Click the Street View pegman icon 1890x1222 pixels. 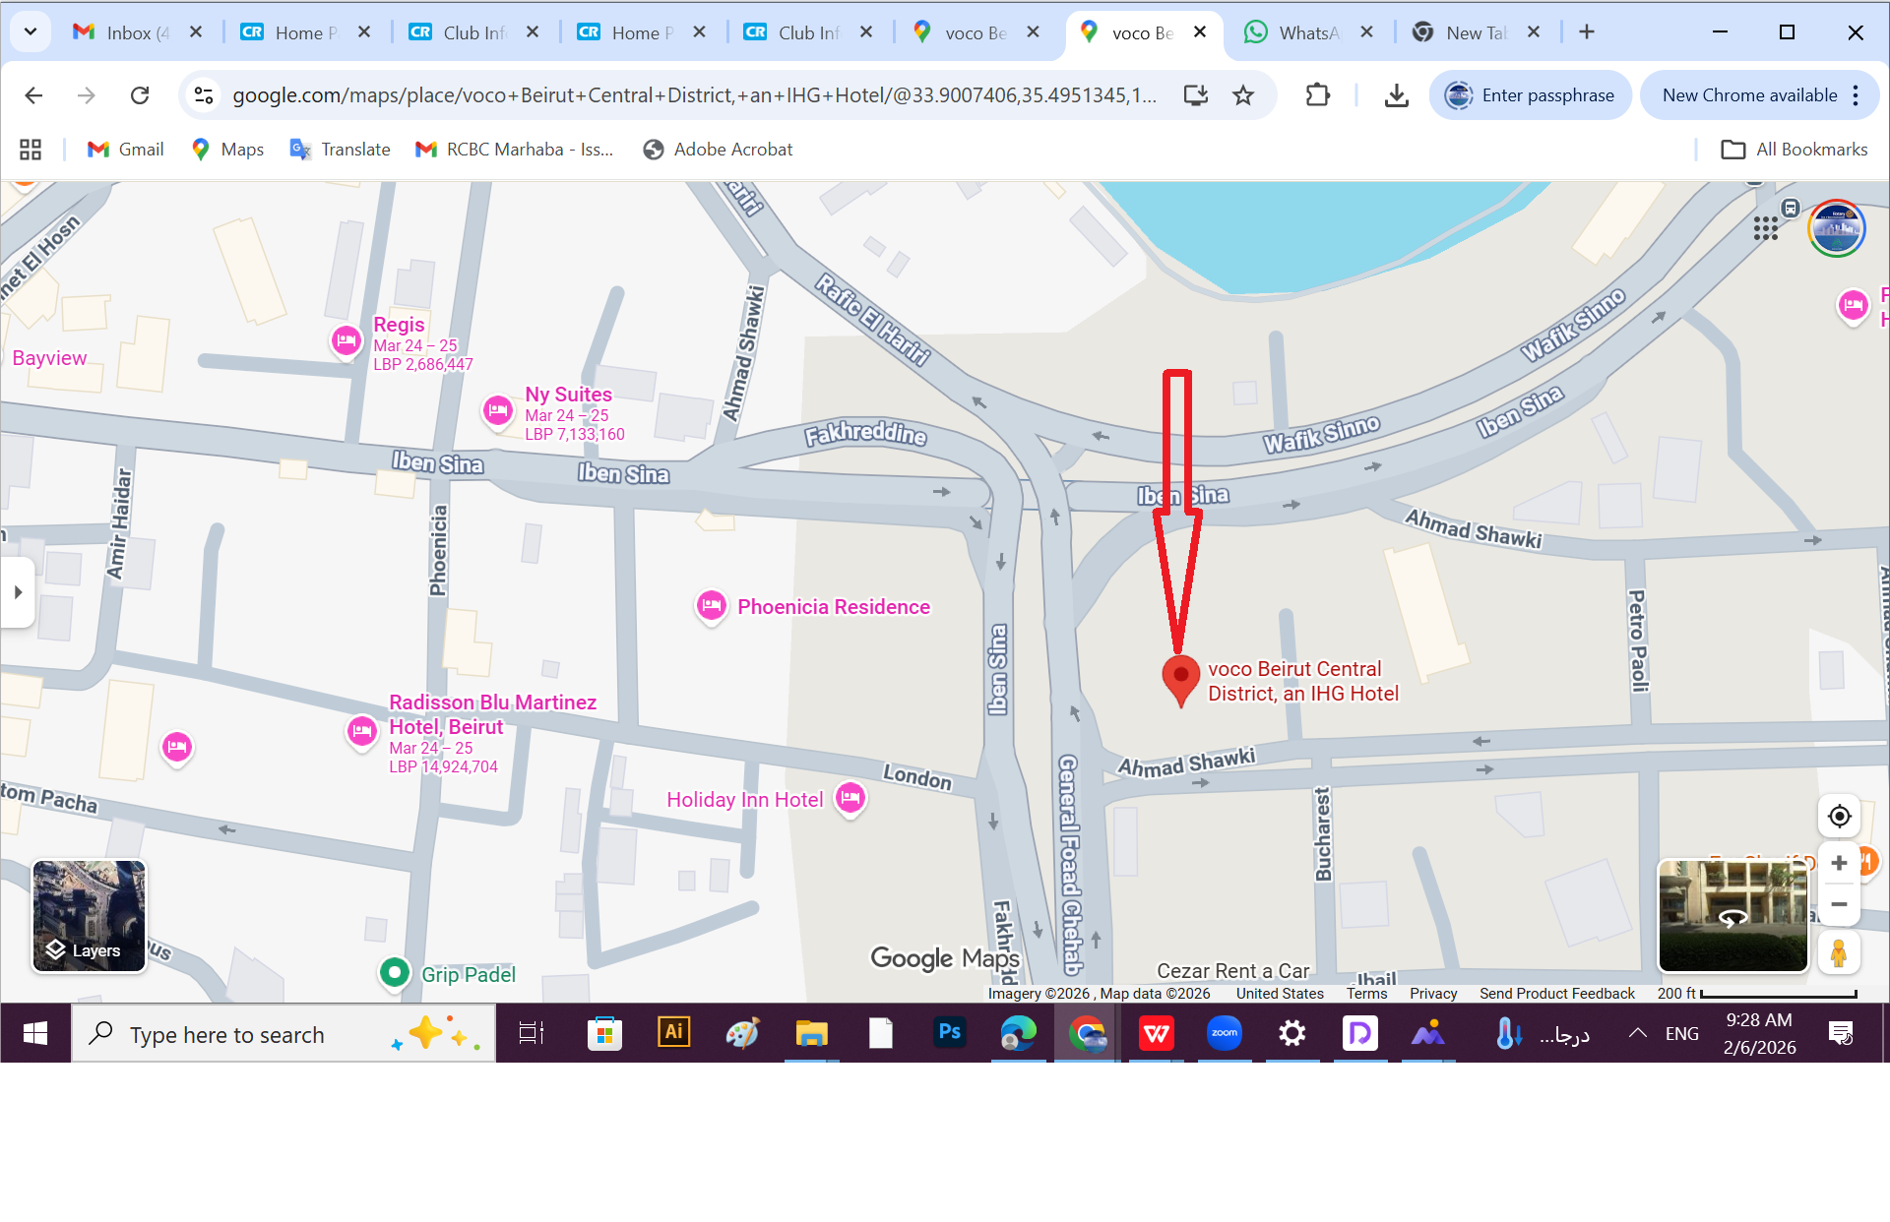tap(1838, 952)
